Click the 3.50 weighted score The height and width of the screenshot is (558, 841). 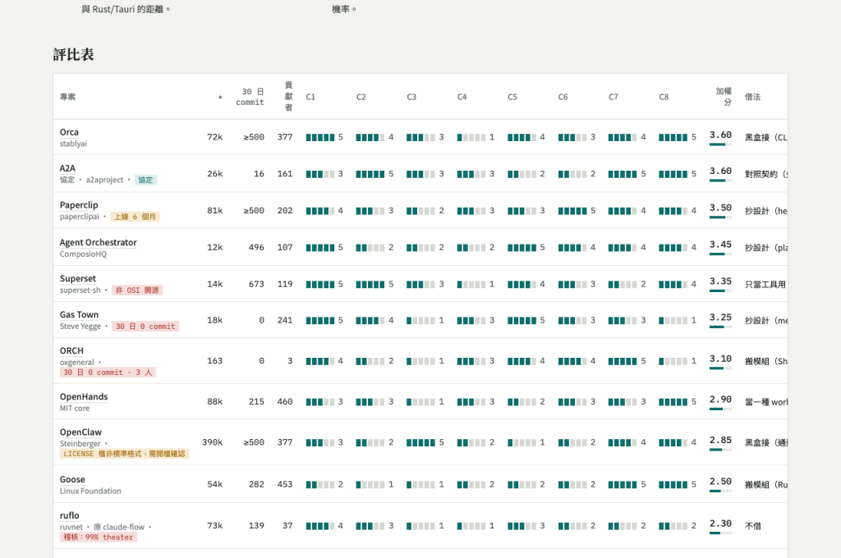[x=720, y=208]
